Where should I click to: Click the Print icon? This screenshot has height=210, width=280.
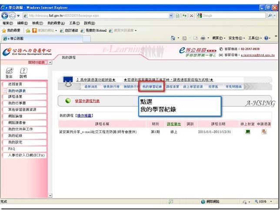[203, 38]
